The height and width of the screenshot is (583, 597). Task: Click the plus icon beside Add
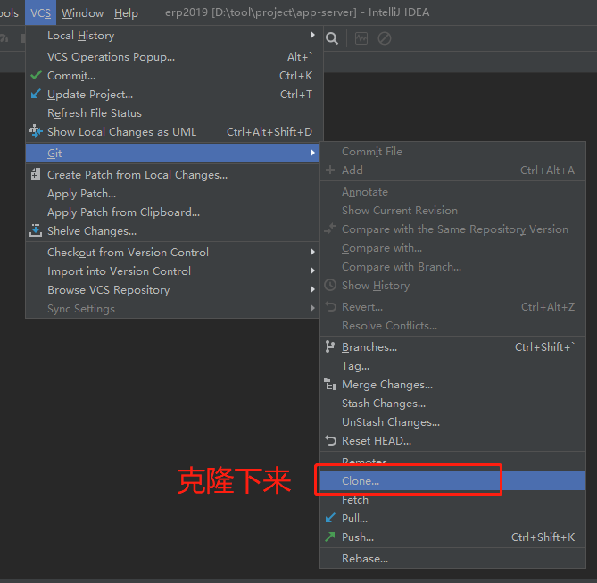click(330, 170)
